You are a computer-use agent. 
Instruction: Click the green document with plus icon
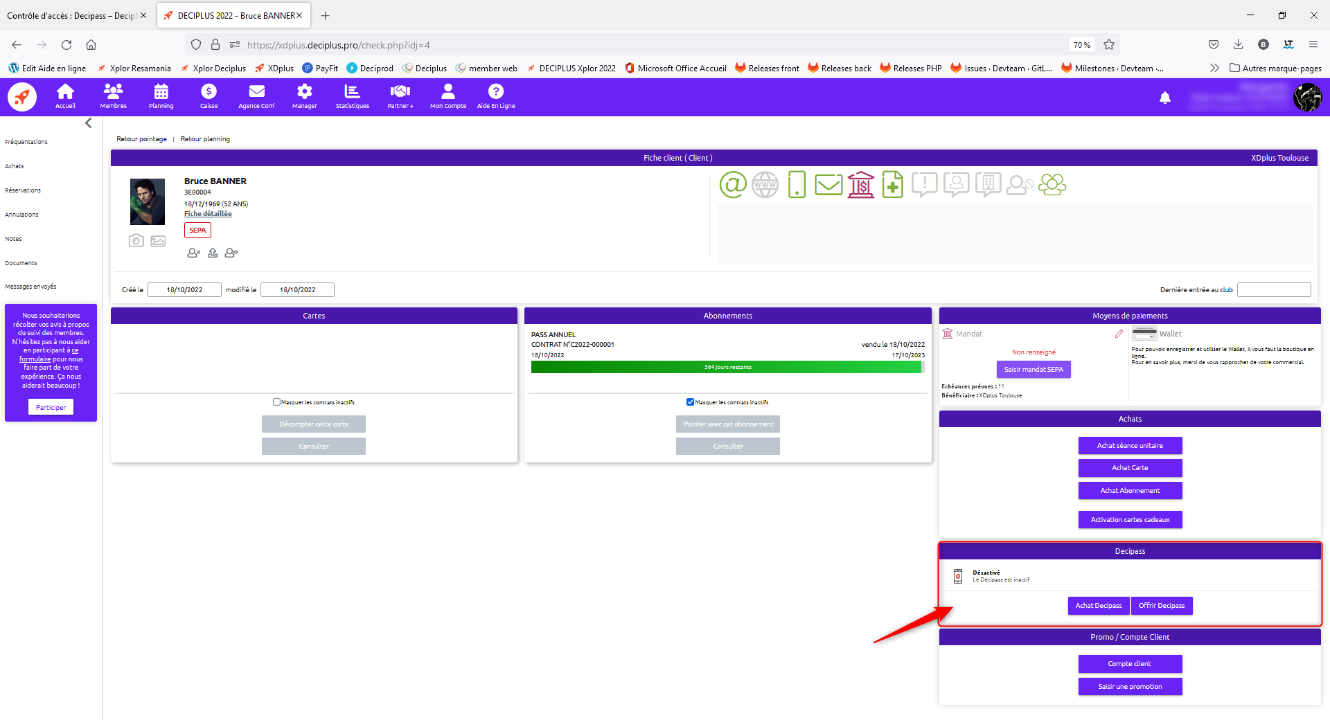[892, 185]
